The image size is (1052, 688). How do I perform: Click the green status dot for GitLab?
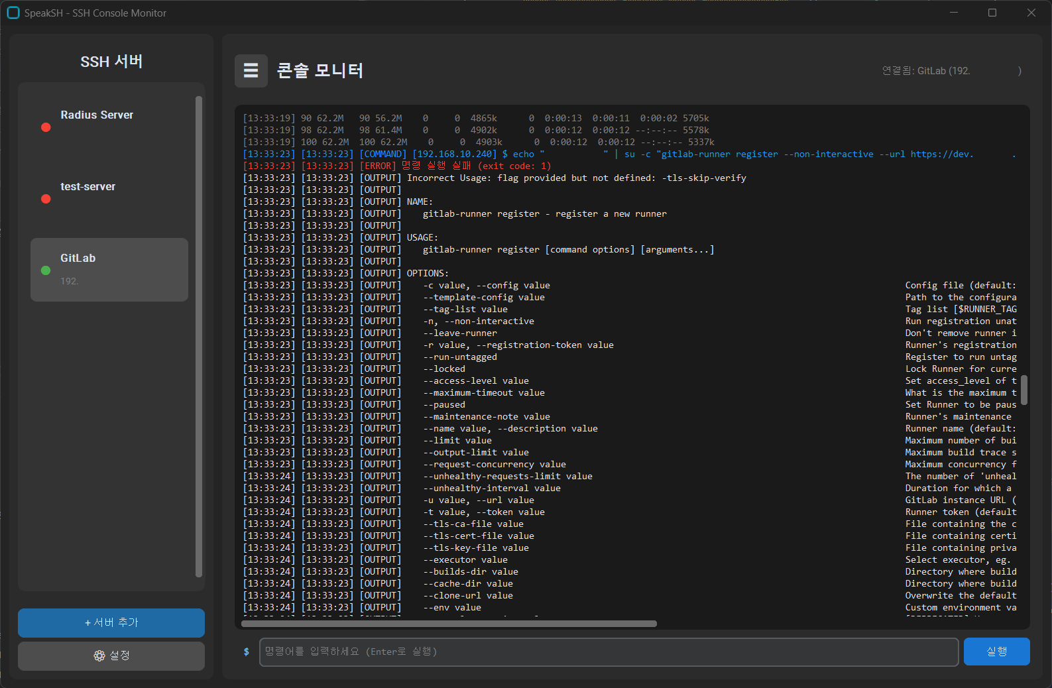tap(46, 270)
